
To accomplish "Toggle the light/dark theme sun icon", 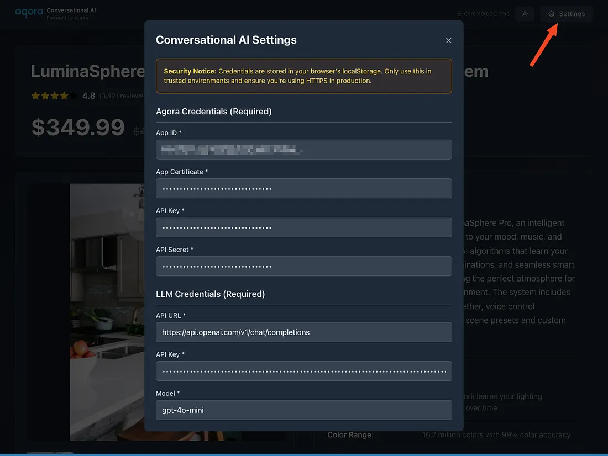I will [x=525, y=14].
